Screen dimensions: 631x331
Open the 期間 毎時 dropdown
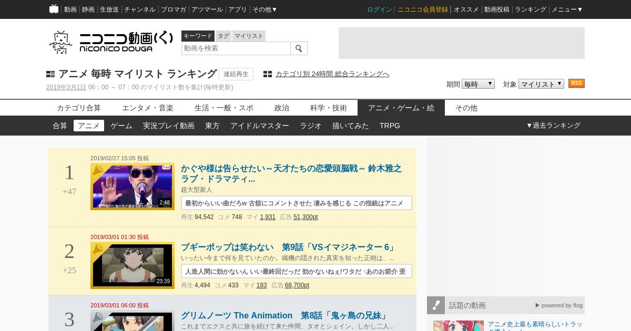pos(478,84)
